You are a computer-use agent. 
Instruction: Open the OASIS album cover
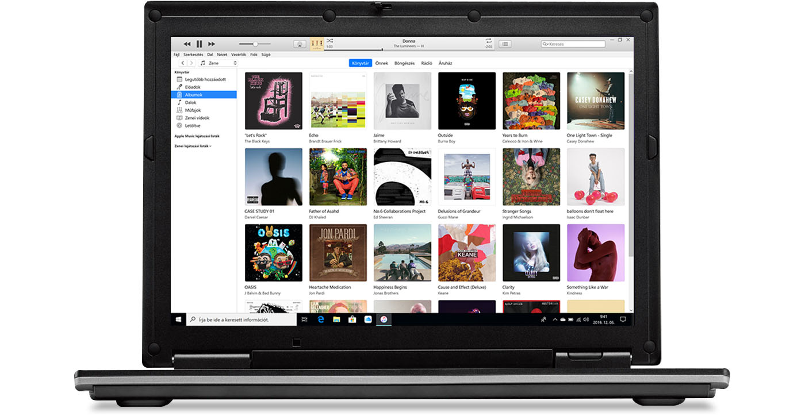274,253
